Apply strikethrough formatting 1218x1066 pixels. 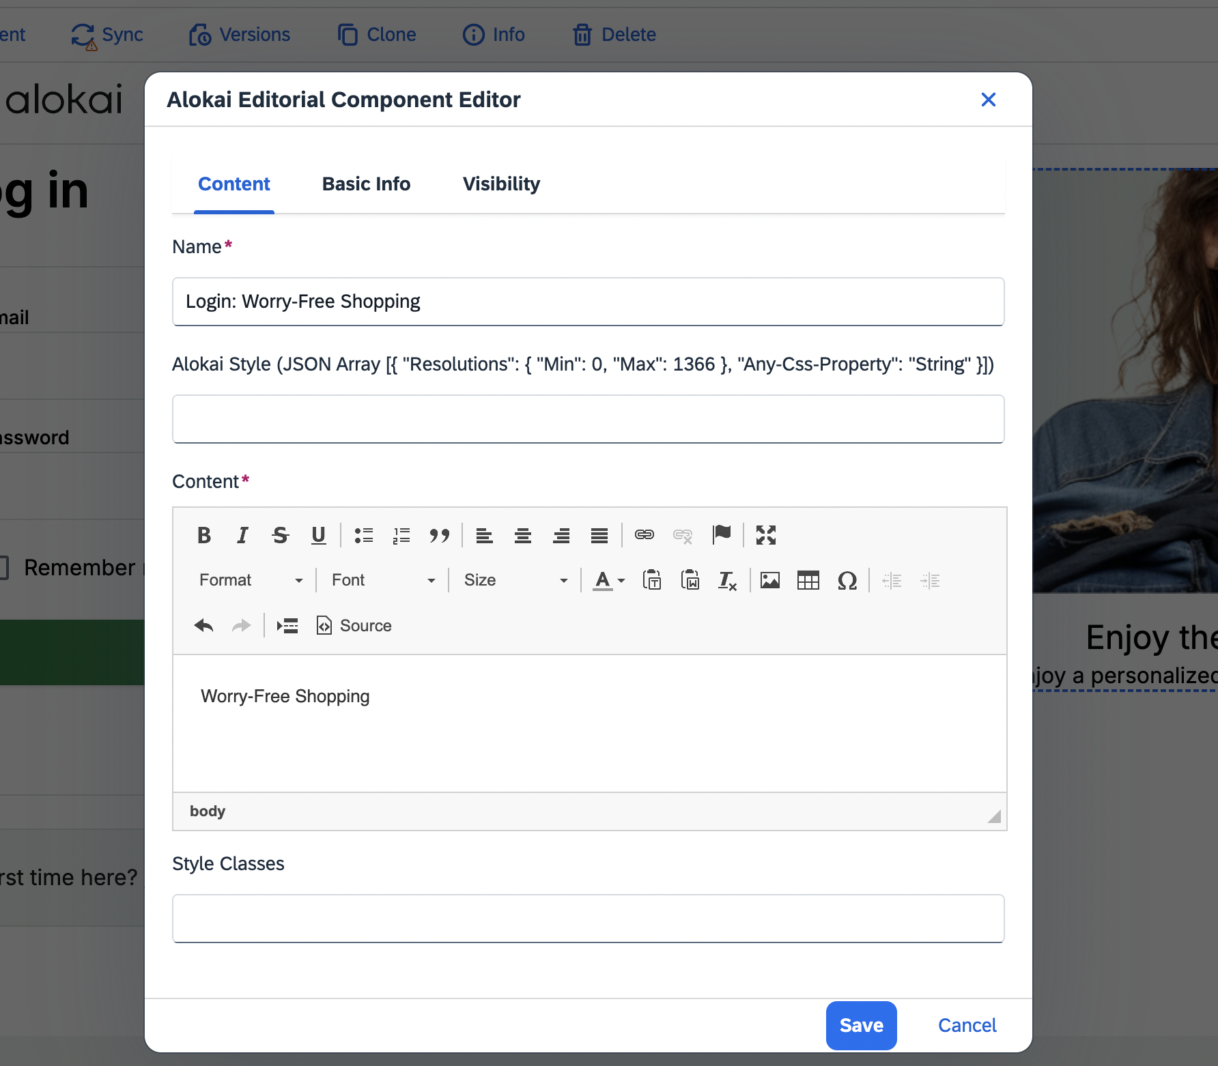pyautogui.click(x=280, y=535)
